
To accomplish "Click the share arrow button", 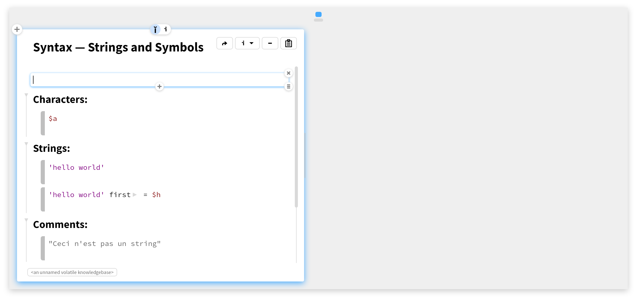I will 224,43.
